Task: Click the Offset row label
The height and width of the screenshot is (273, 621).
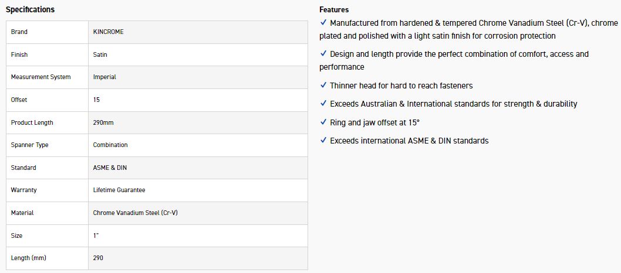Action: click(19, 100)
